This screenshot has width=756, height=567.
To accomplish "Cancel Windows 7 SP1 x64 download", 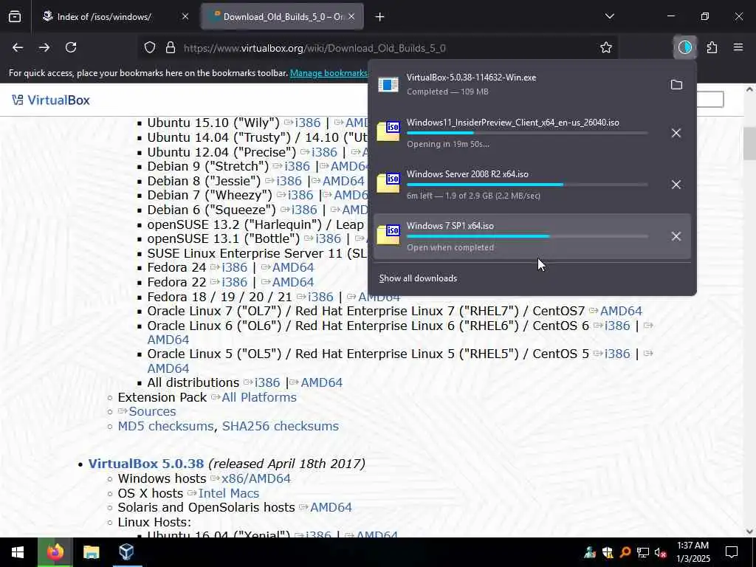I will coord(676,236).
